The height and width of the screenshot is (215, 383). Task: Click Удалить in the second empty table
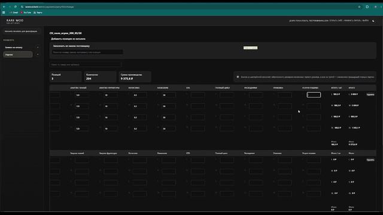[x=370, y=160]
